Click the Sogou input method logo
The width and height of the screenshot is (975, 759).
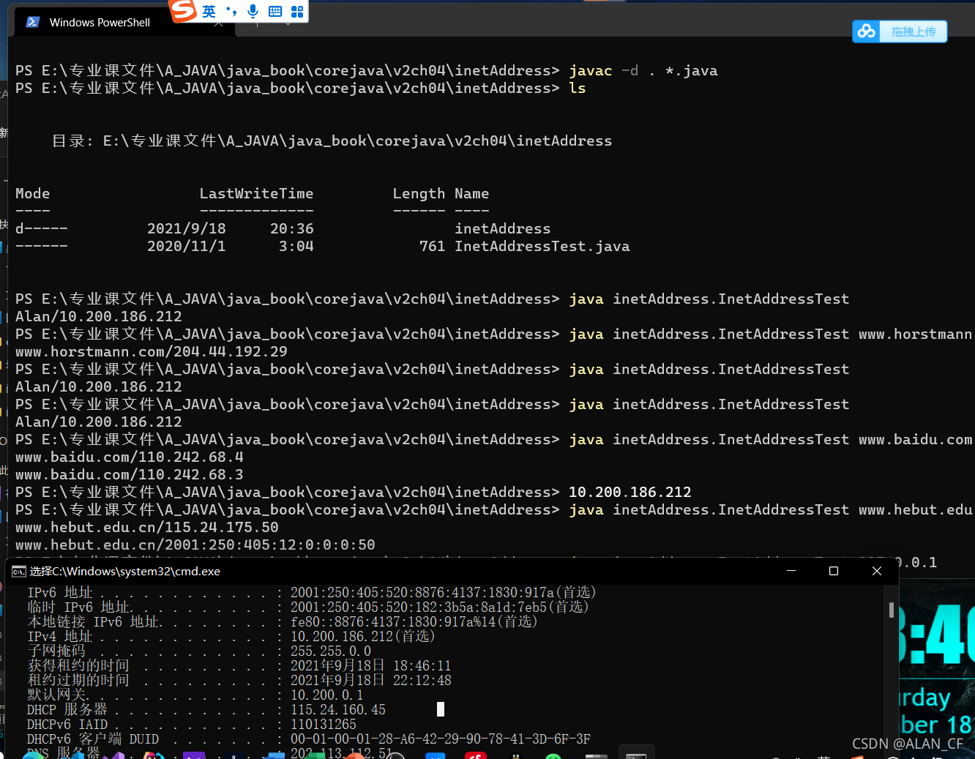[183, 11]
